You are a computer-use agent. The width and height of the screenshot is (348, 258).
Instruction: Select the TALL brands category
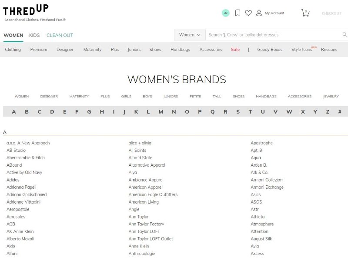click(x=217, y=96)
